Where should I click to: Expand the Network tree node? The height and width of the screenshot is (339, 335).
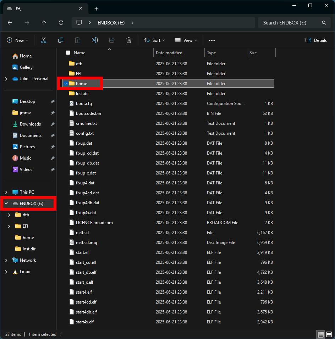[x=6, y=260]
